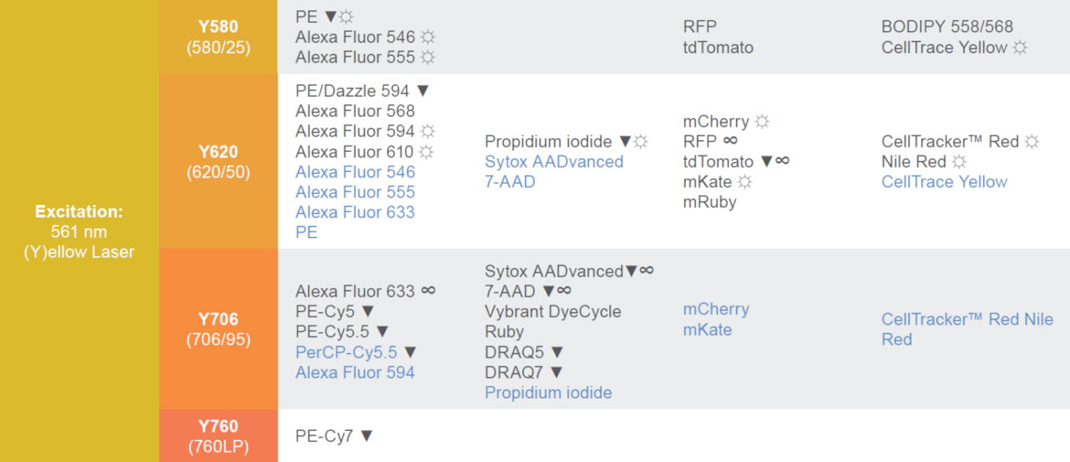This screenshot has height=462, width=1070.
Task: Click the triangle icon beside PE-Cy7
Action: point(366,436)
